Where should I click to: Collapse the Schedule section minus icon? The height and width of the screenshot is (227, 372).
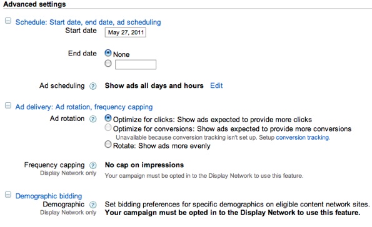[8, 21]
